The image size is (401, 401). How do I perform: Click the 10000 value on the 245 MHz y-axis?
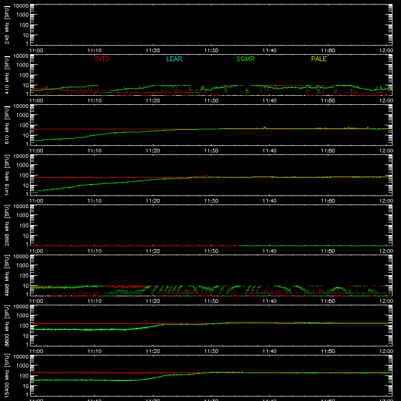[21, 6]
